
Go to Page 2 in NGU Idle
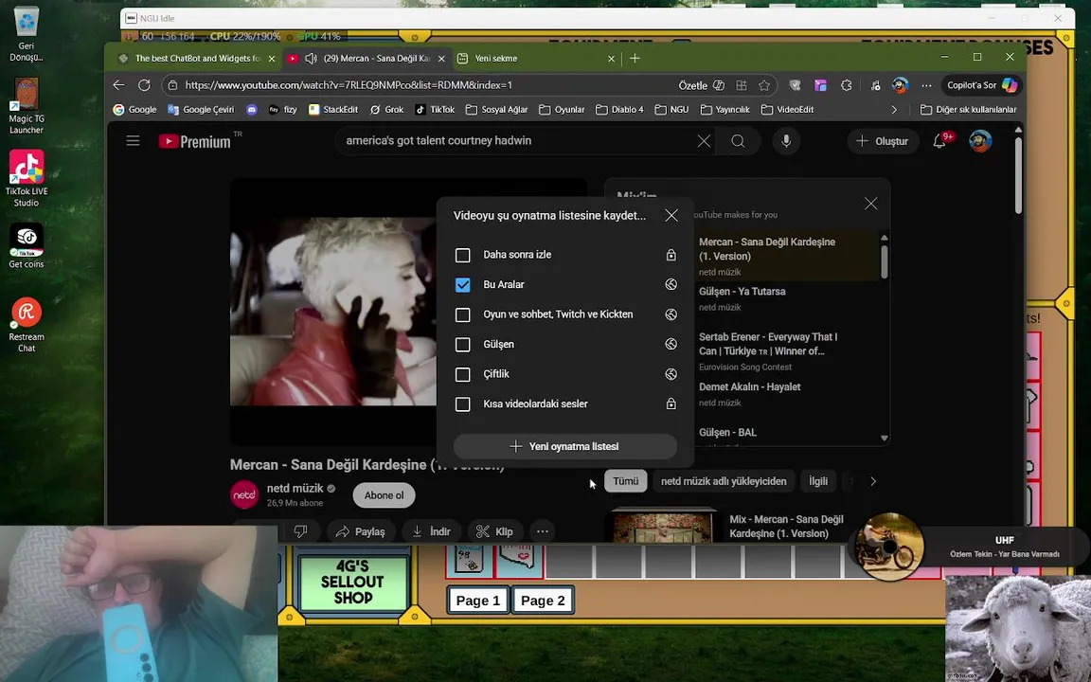click(543, 601)
